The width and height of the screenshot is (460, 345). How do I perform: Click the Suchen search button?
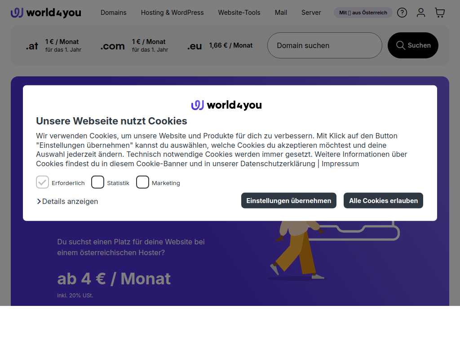413,45
